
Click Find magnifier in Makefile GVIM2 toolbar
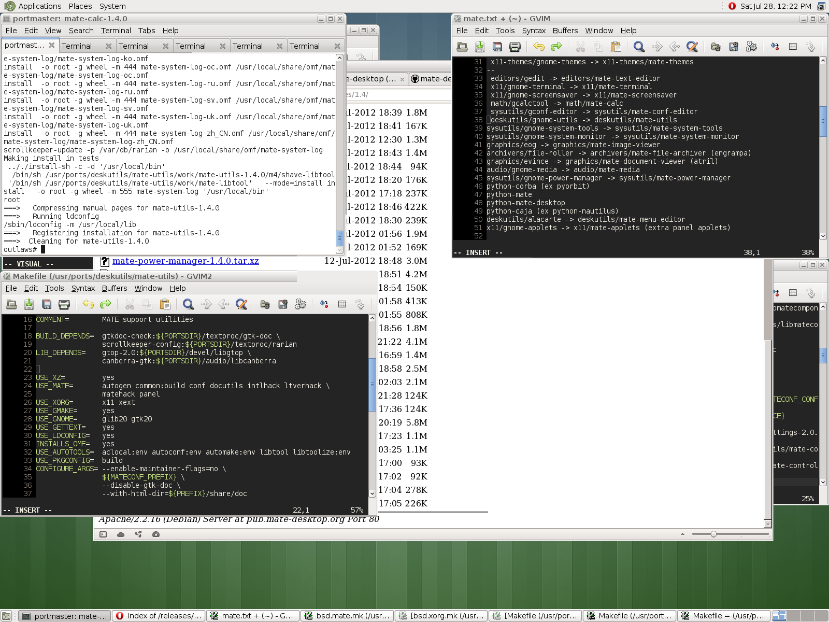(189, 304)
